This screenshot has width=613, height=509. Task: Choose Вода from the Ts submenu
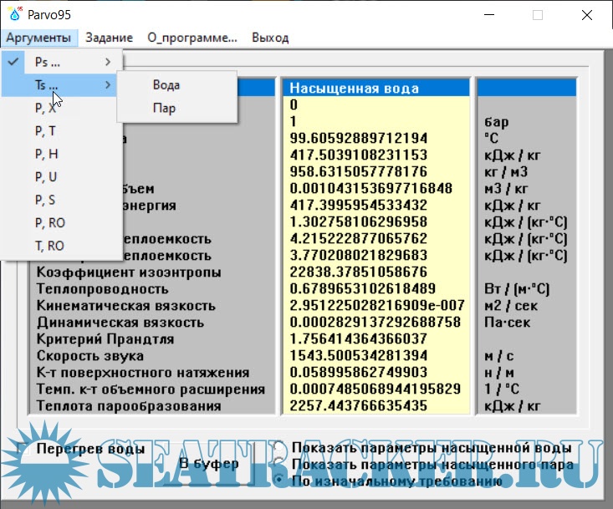[166, 85]
